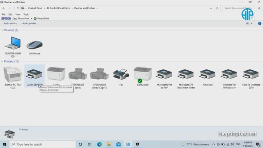Click the taskbar Type here to search box
The width and height of the screenshot is (263, 148).
[43, 144]
